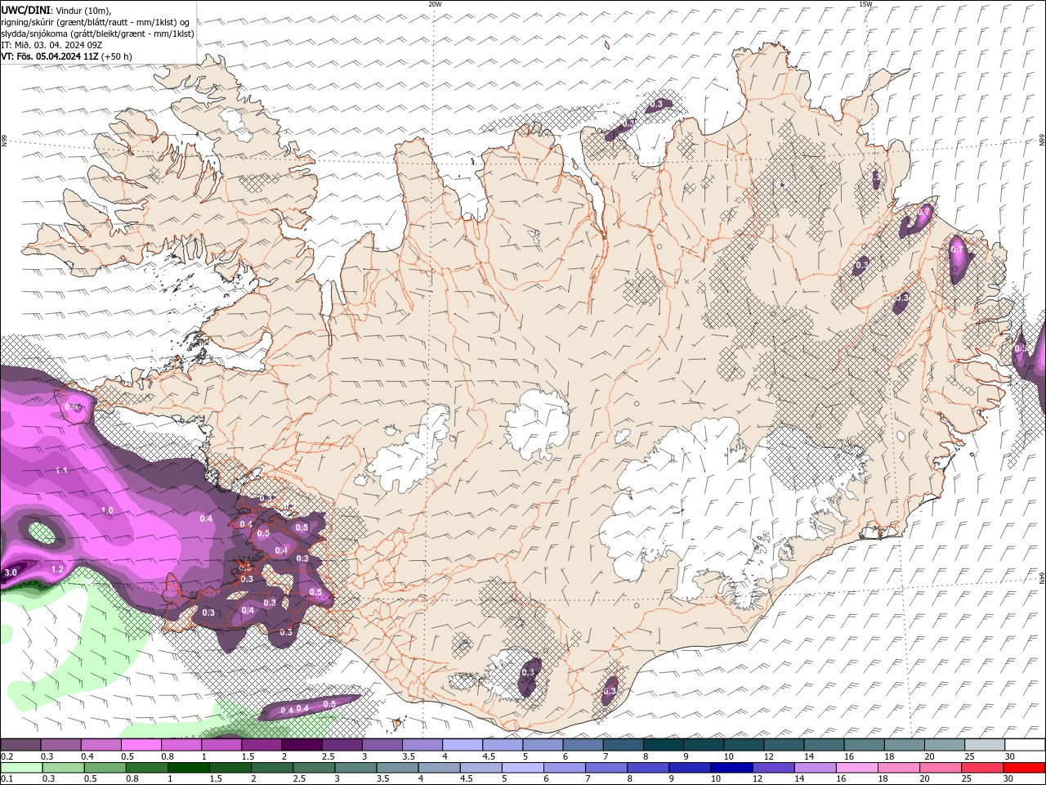
Task: Pick upper legend swatch starting at 4.5
Action: tap(503, 745)
